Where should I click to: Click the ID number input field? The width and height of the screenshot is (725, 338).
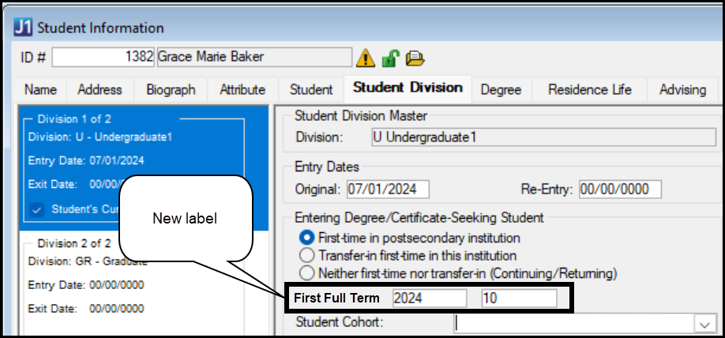[103, 58]
